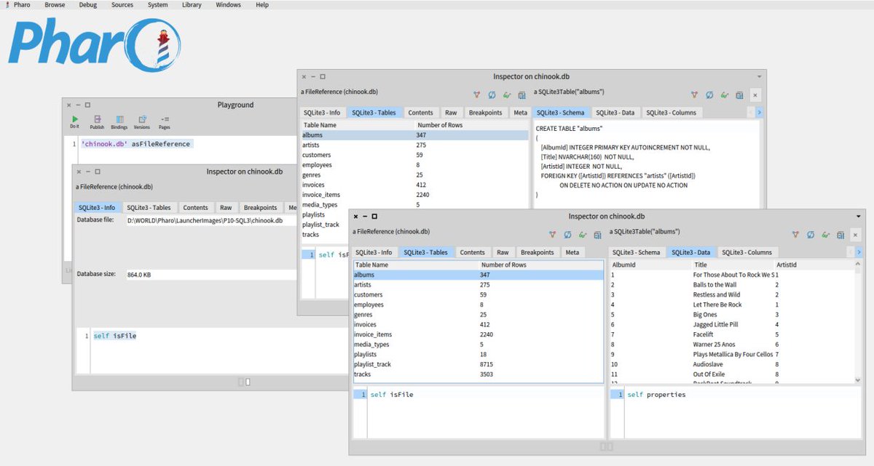Screen dimensions: 874x466
Task: Click the hierarchy icon beside SQLite3Table in the front Inspector
Action: [796, 235]
